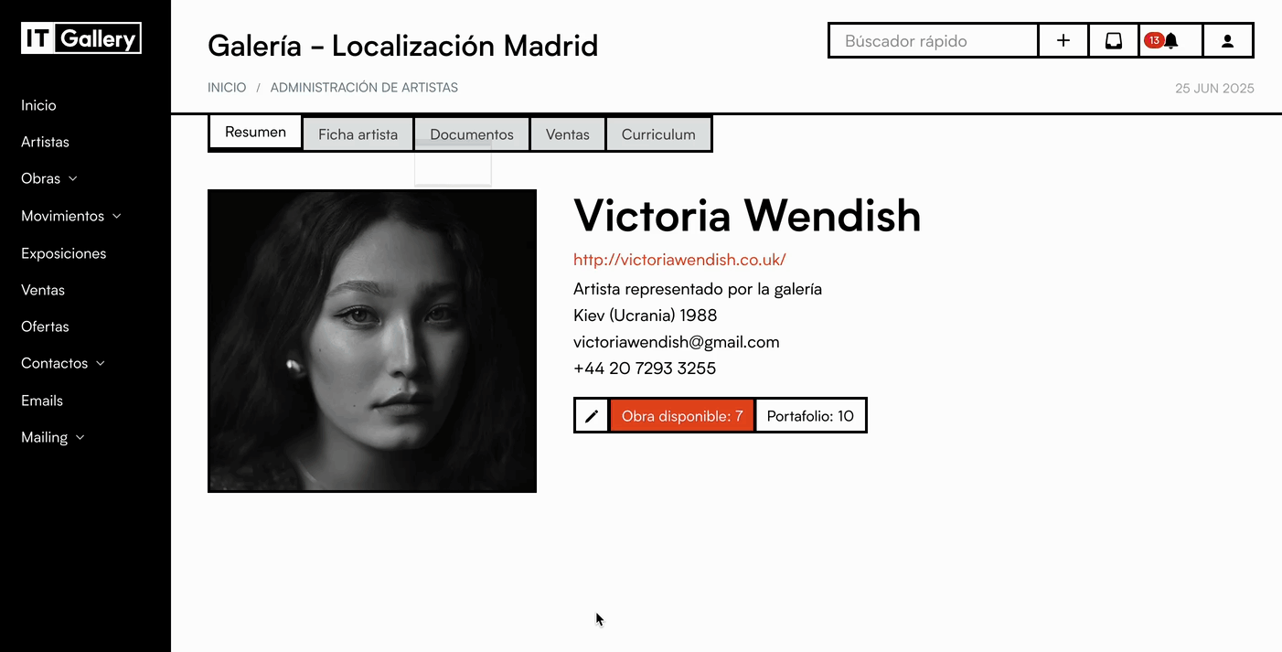Screen dimensions: 1282x652
Task: Open the Curriculum tab
Action: [658, 134]
